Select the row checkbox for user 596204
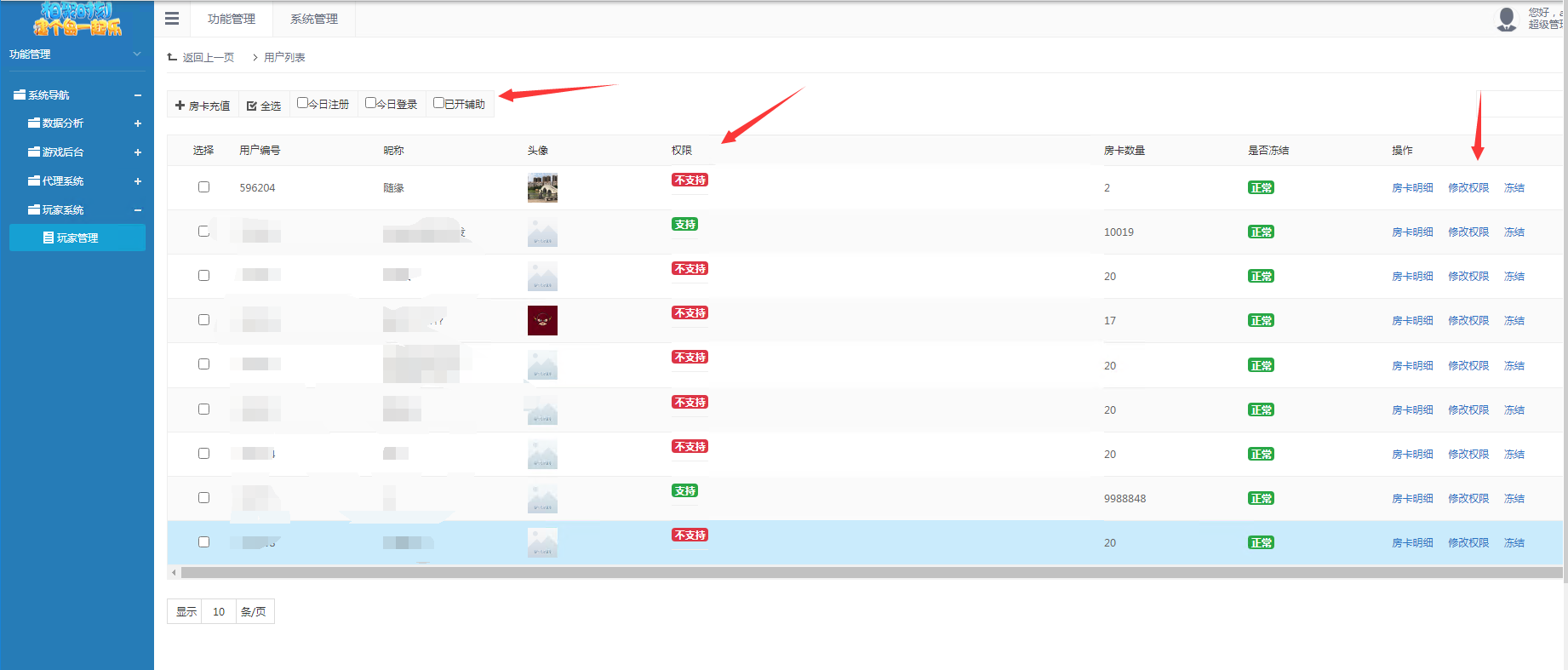 203,186
